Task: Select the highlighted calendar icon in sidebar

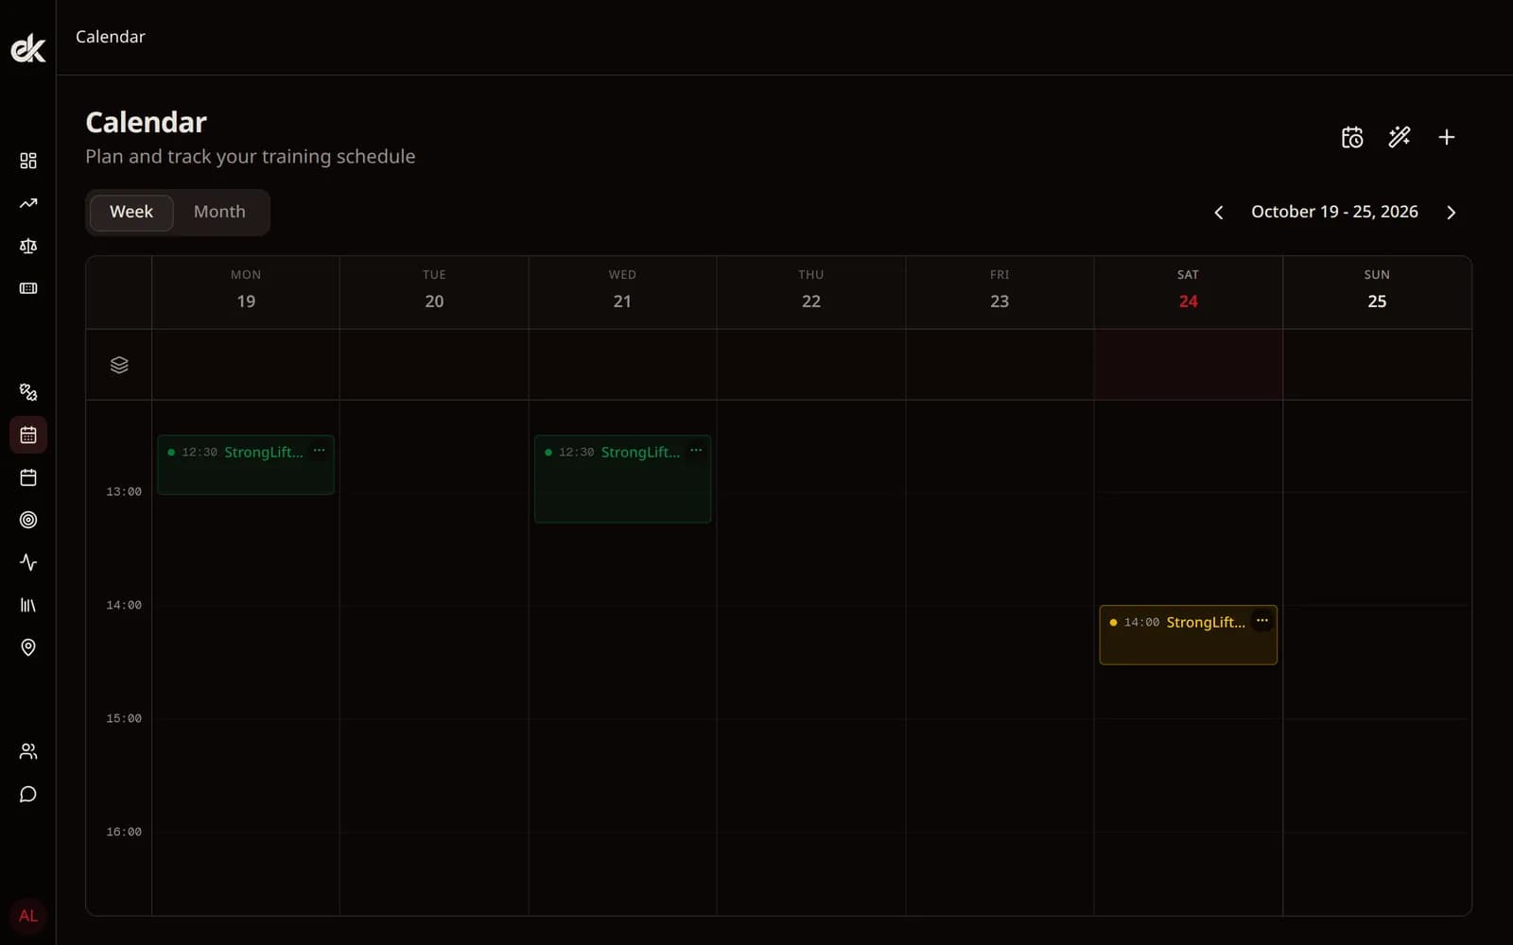Action: pyautogui.click(x=28, y=435)
